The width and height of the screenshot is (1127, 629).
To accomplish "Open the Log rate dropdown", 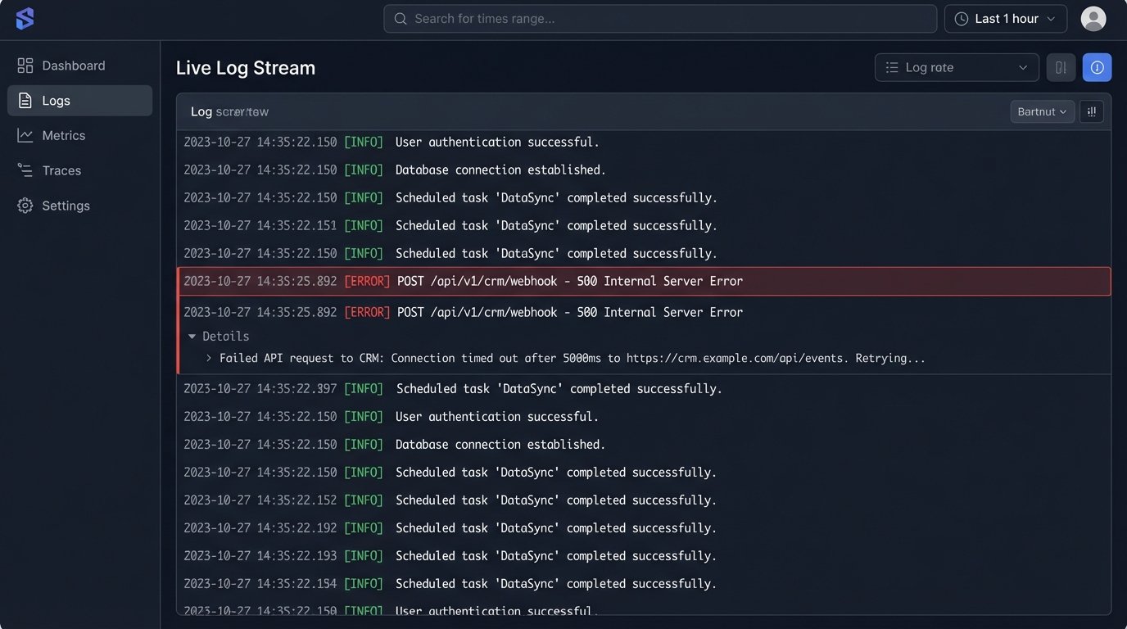I will 956,67.
